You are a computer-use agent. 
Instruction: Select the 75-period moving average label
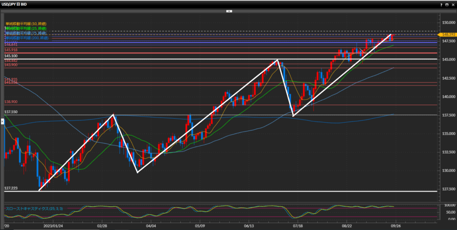point(26,33)
